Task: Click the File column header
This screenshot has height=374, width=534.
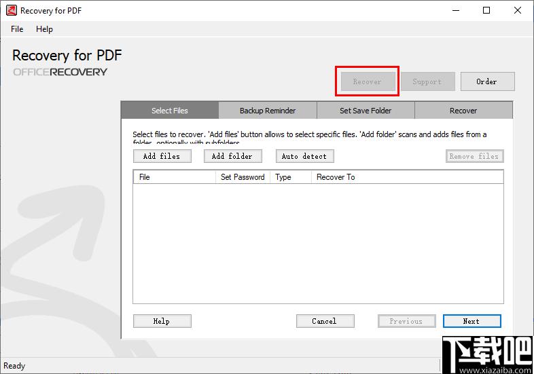Action: point(175,177)
